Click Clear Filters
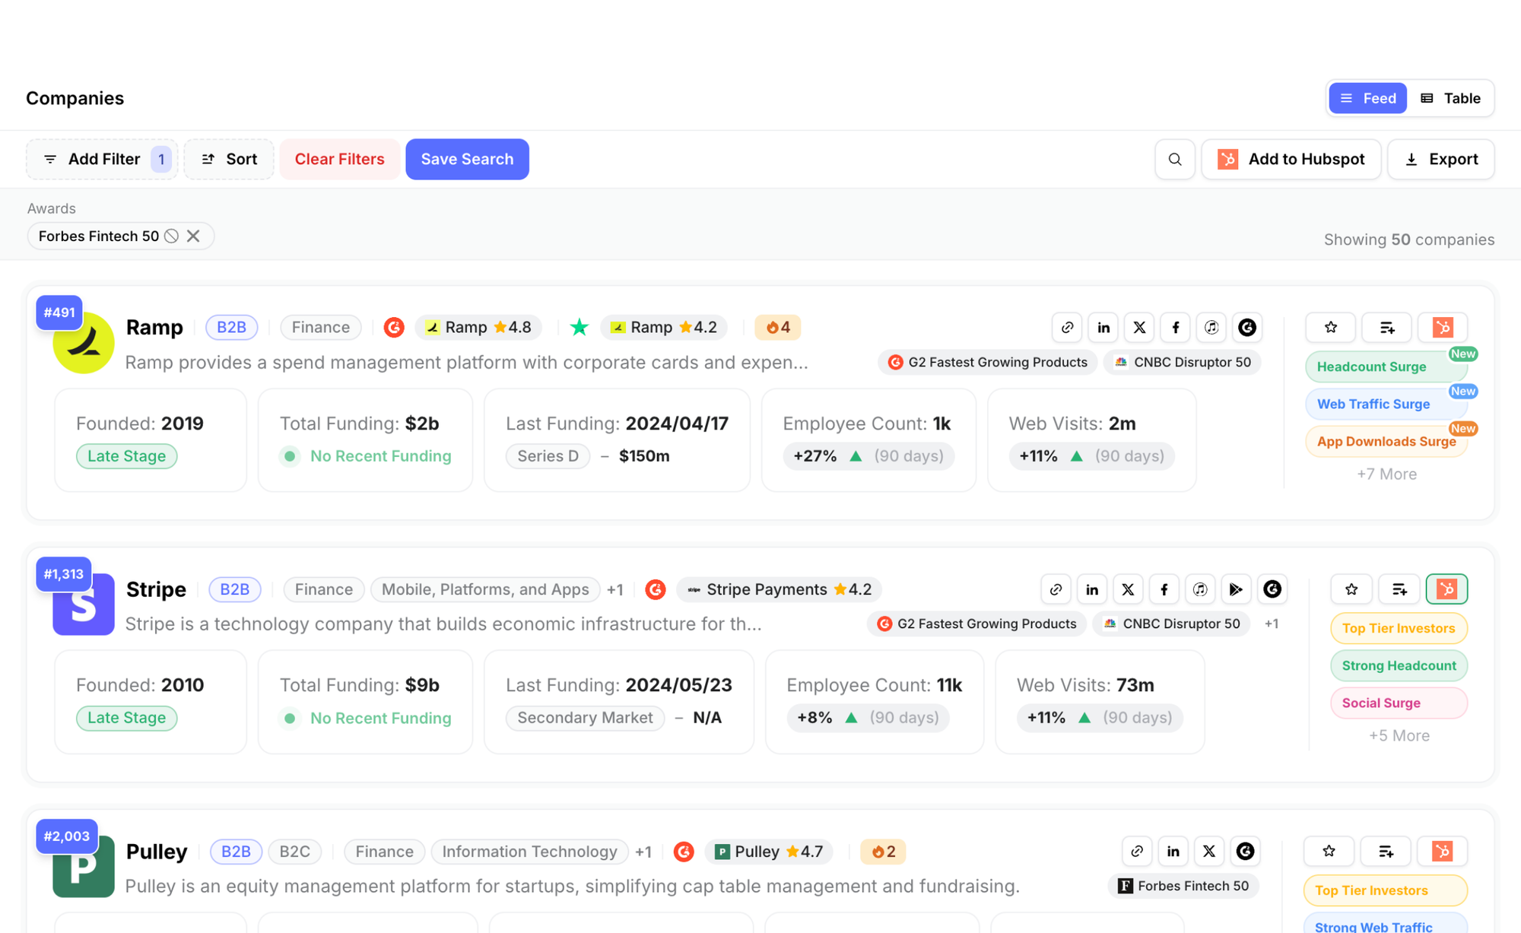 point(339,159)
